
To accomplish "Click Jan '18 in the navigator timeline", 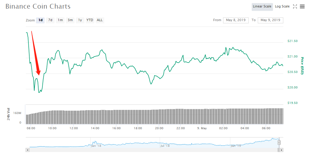I will point(96,146).
